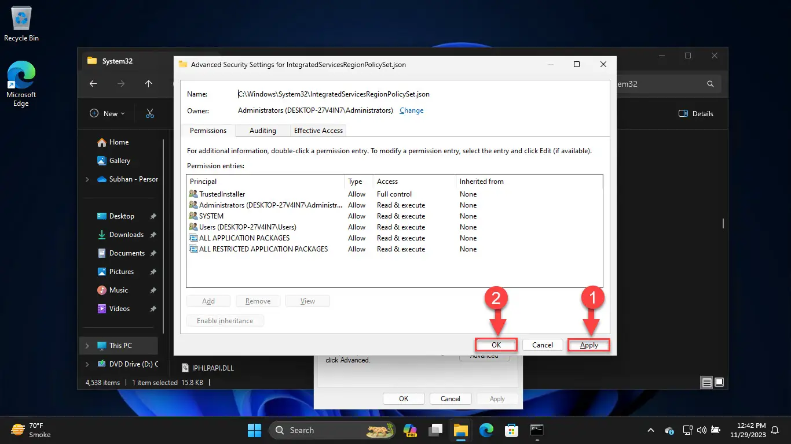Open the Microsoft Edge desktop shortcut
The width and height of the screenshot is (791, 444).
coord(21,84)
